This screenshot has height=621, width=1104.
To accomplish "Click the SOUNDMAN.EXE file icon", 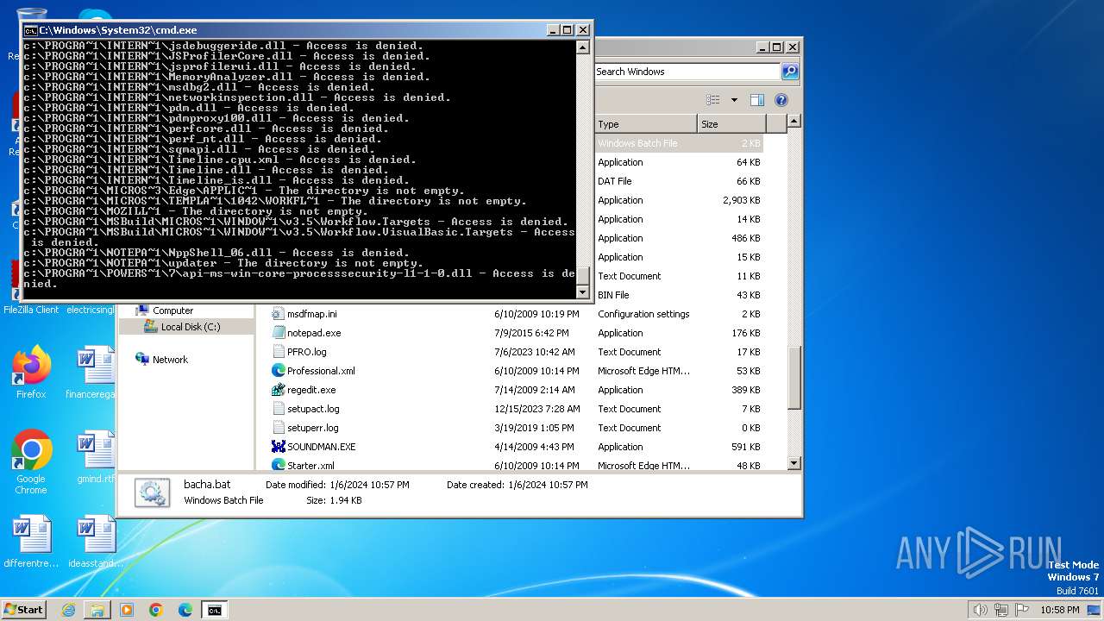I will pos(279,447).
